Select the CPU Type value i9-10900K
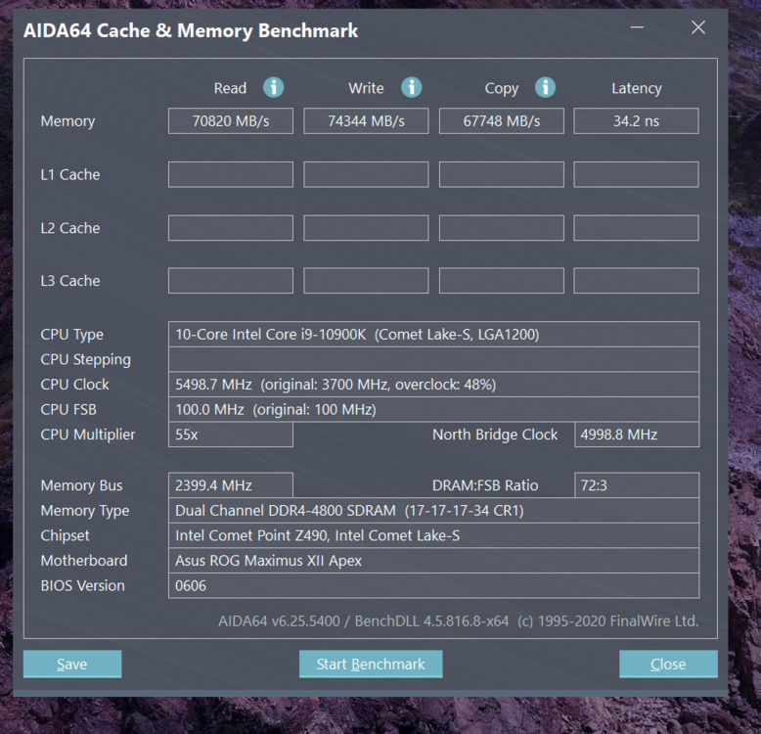The width and height of the screenshot is (761, 734). (x=434, y=334)
